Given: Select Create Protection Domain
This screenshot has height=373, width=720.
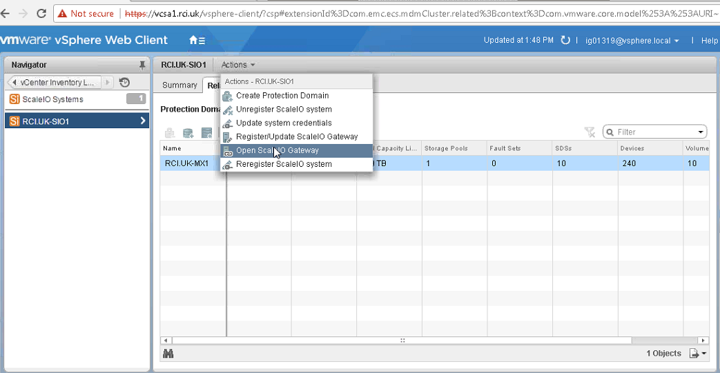Looking at the screenshot, I should click(x=297, y=95).
